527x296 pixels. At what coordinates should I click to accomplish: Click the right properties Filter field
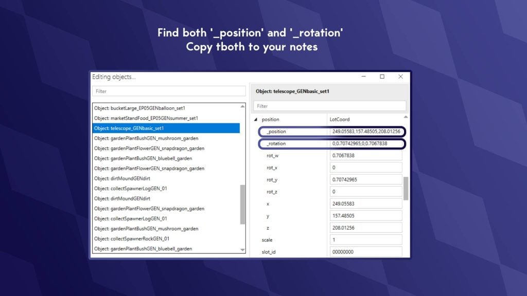click(x=329, y=106)
